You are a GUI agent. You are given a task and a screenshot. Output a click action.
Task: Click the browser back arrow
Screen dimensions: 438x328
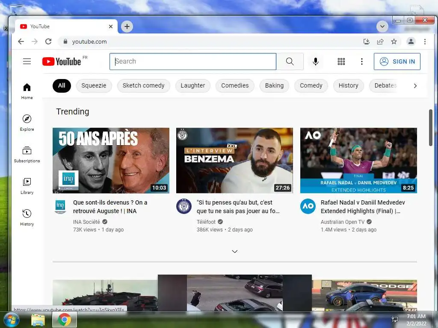pos(21,41)
